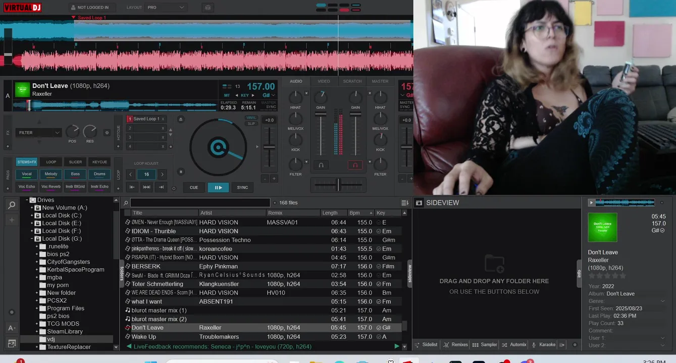Viewport: 676px width, 363px height.
Task: Switch mixer to the MASTER tab
Action: point(380,81)
